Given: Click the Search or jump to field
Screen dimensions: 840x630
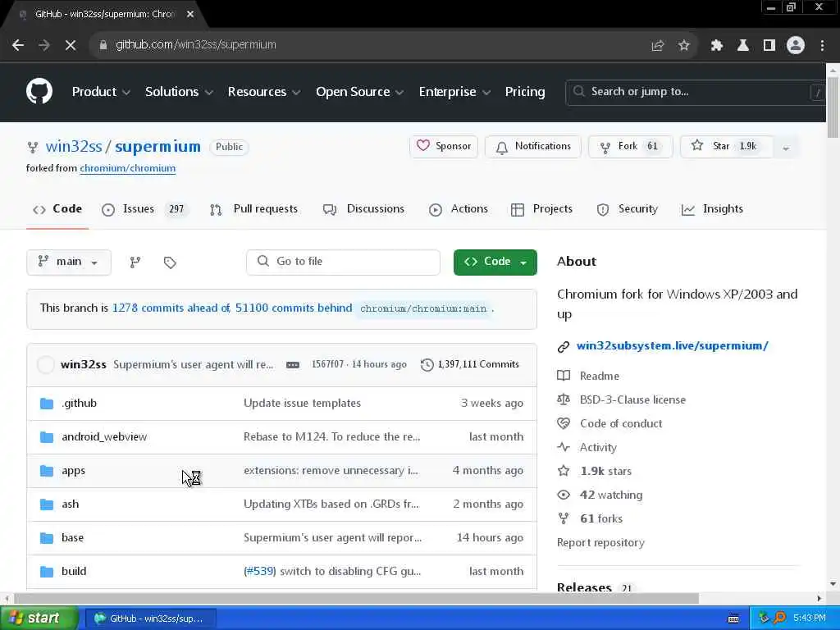Looking at the screenshot, I should tap(695, 92).
